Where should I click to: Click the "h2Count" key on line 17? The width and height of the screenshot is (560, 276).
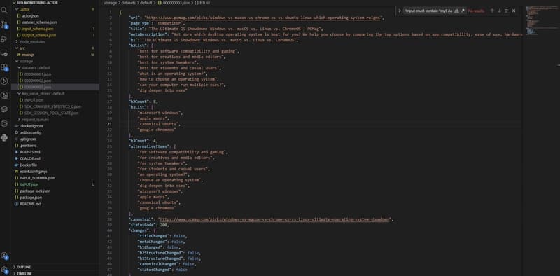[x=139, y=102]
